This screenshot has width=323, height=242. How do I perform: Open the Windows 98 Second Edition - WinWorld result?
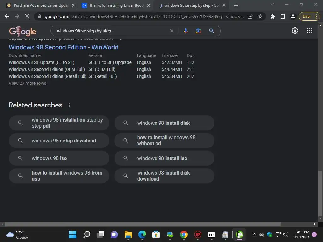[x=63, y=47]
